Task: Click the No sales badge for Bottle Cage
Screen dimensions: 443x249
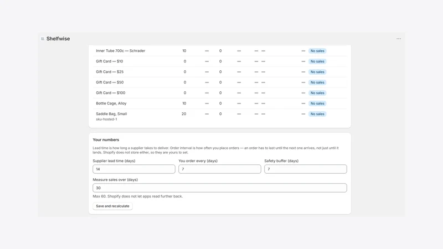Action: coord(317,103)
